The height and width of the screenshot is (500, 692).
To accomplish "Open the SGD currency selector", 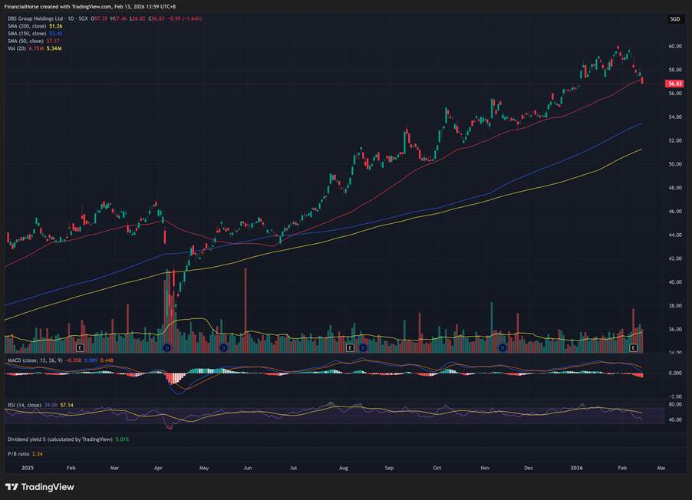I will point(674,18).
